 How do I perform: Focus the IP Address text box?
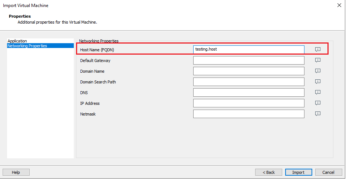(249, 103)
